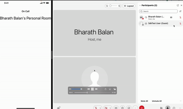Toggle SdkTest User's mute microphone

point(180,24)
